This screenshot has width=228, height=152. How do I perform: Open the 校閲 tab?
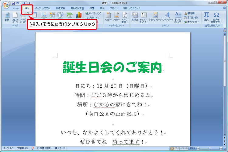tap(92, 8)
